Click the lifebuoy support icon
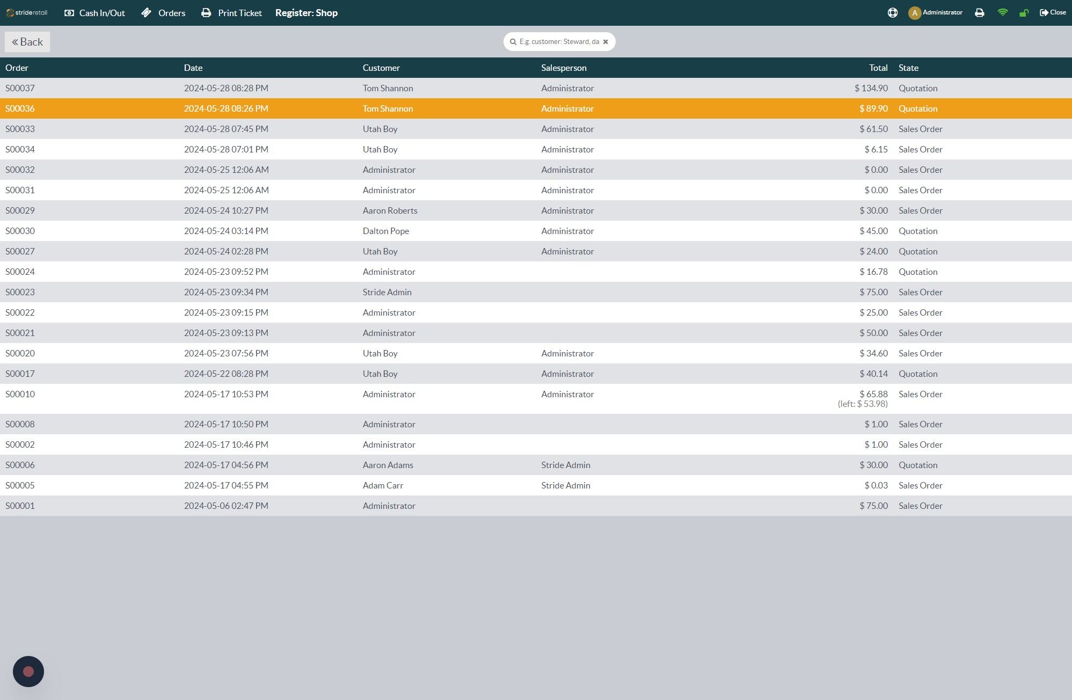This screenshot has width=1072, height=700. coord(892,13)
